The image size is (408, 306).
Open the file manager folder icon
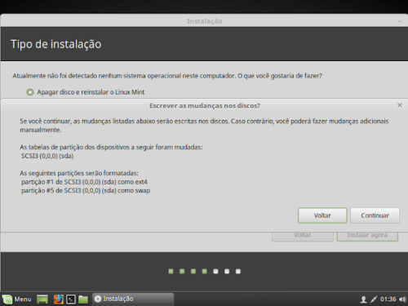click(x=83, y=299)
